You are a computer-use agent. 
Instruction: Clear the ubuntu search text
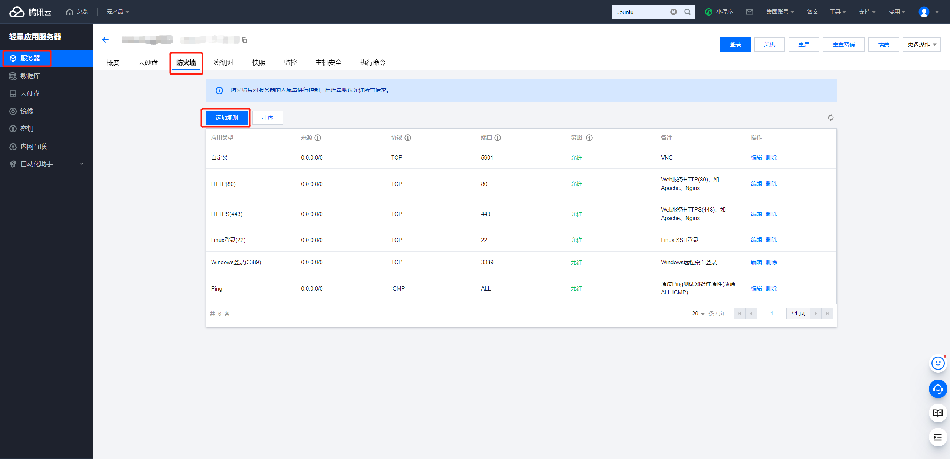coord(674,12)
